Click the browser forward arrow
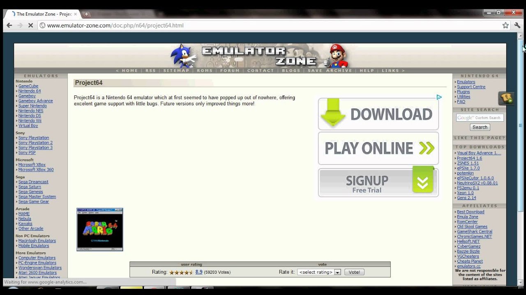The image size is (526, 295). (20, 25)
